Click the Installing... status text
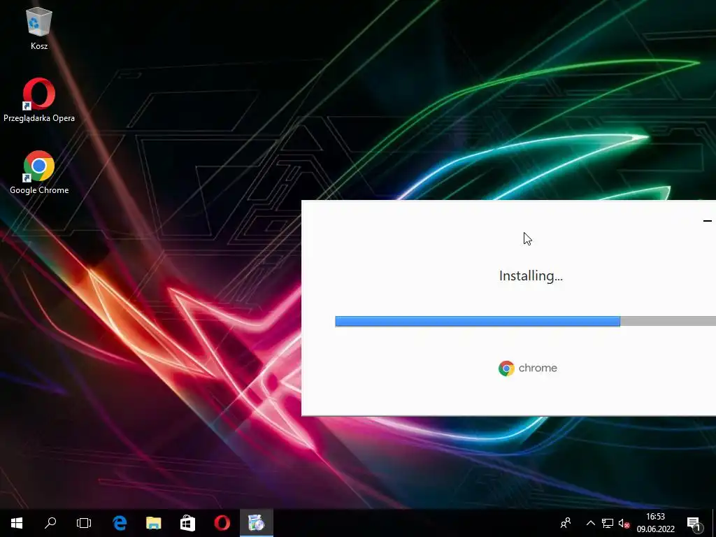 (531, 275)
